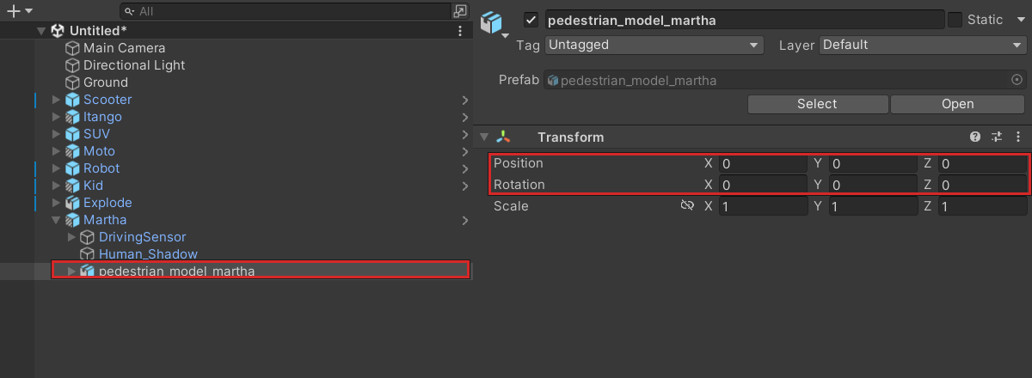Open the Inspector object icon picker cube
Viewport: 1032px width, 378px height.
tap(494, 23)
